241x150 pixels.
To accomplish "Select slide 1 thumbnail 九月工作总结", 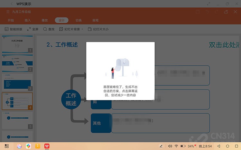I will click(17, 44).
